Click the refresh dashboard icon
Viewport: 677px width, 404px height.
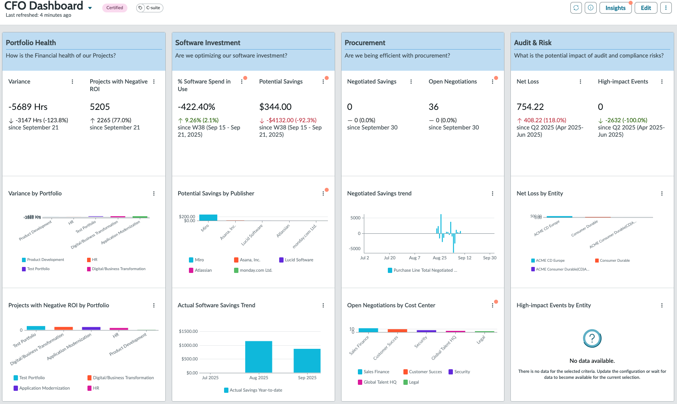tap(576, 8)
